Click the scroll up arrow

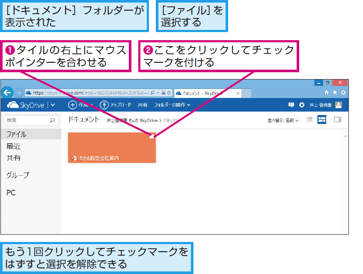pyautogui.click(x=345, y=136)
